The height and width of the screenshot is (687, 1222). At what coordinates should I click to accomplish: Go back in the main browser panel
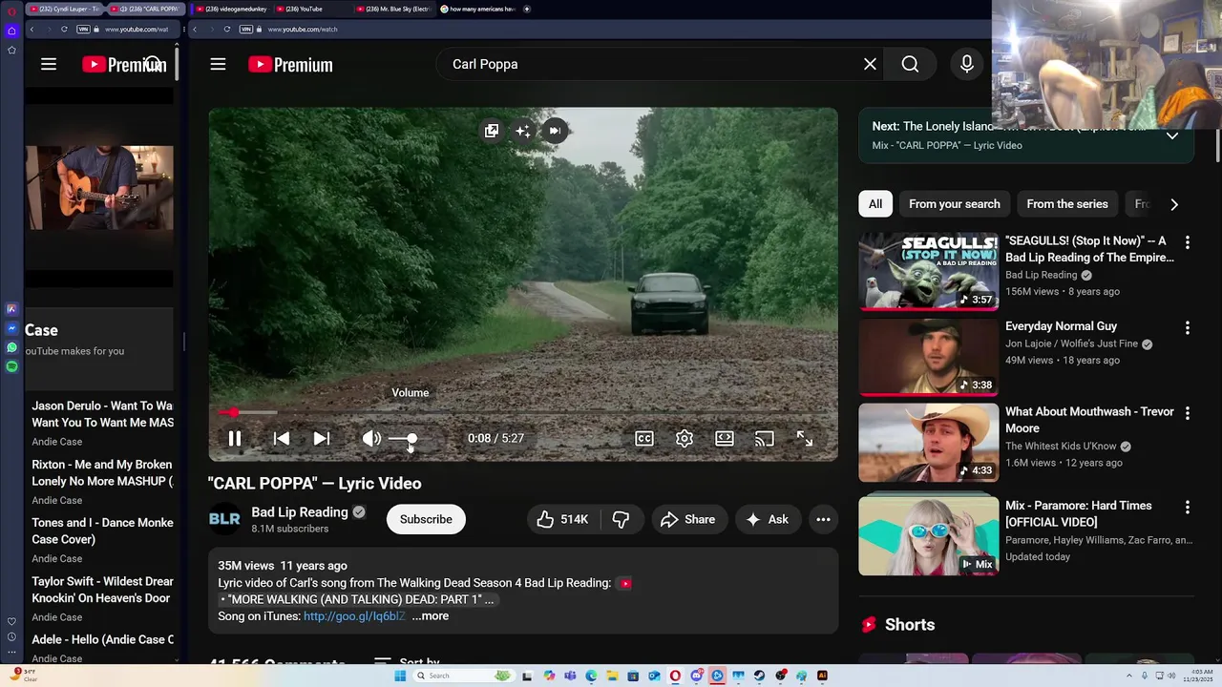[x=195, y=30]
